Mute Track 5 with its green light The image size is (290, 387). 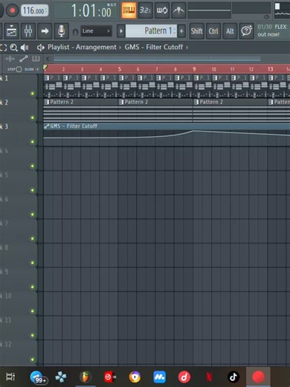pyautogui.click(x=33, y=191)
